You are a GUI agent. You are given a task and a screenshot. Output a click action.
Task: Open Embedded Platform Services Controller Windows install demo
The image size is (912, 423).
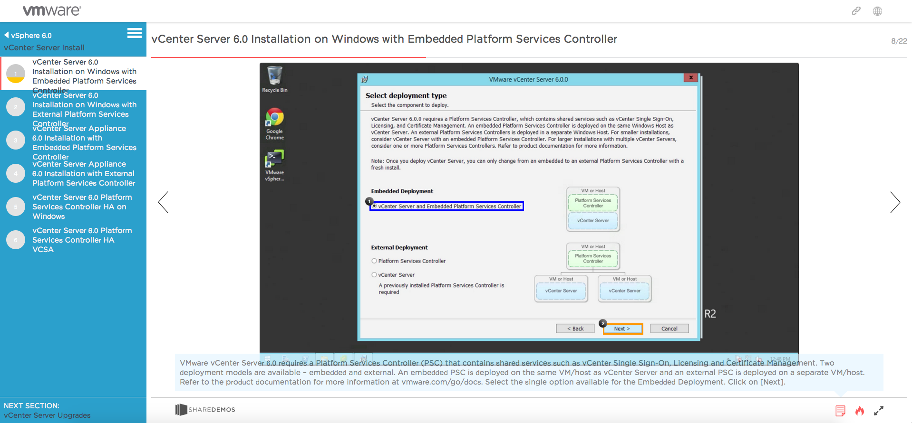point(85,76)
